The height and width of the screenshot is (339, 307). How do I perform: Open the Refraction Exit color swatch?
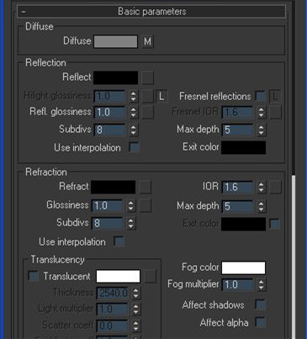[243, 224]
